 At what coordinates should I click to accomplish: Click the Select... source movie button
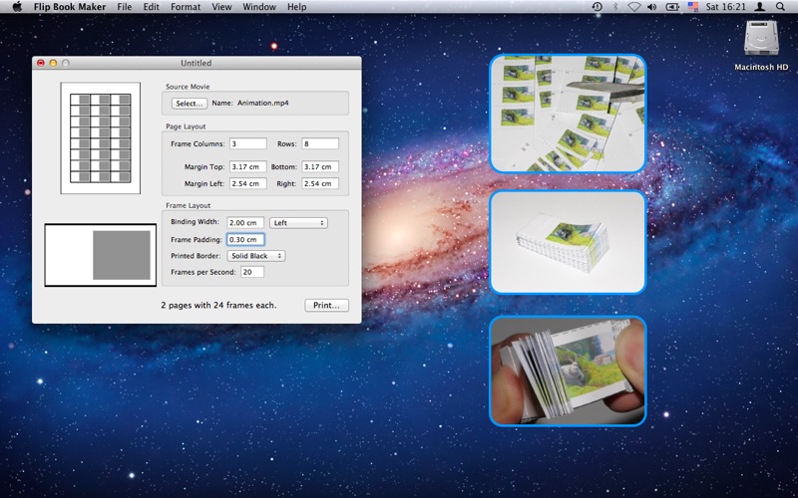point(190,104)
